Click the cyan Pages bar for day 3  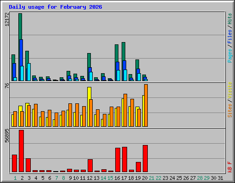(29, 72)
